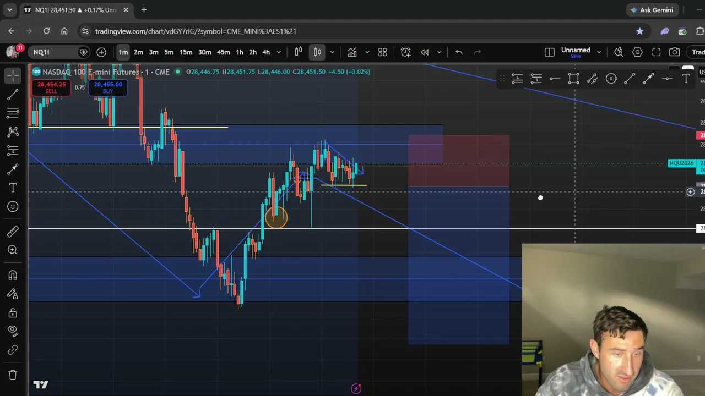705x396 pixels.
Task: Select Arrow tool in favorites toolbar
Action: (x=648, y=79)
